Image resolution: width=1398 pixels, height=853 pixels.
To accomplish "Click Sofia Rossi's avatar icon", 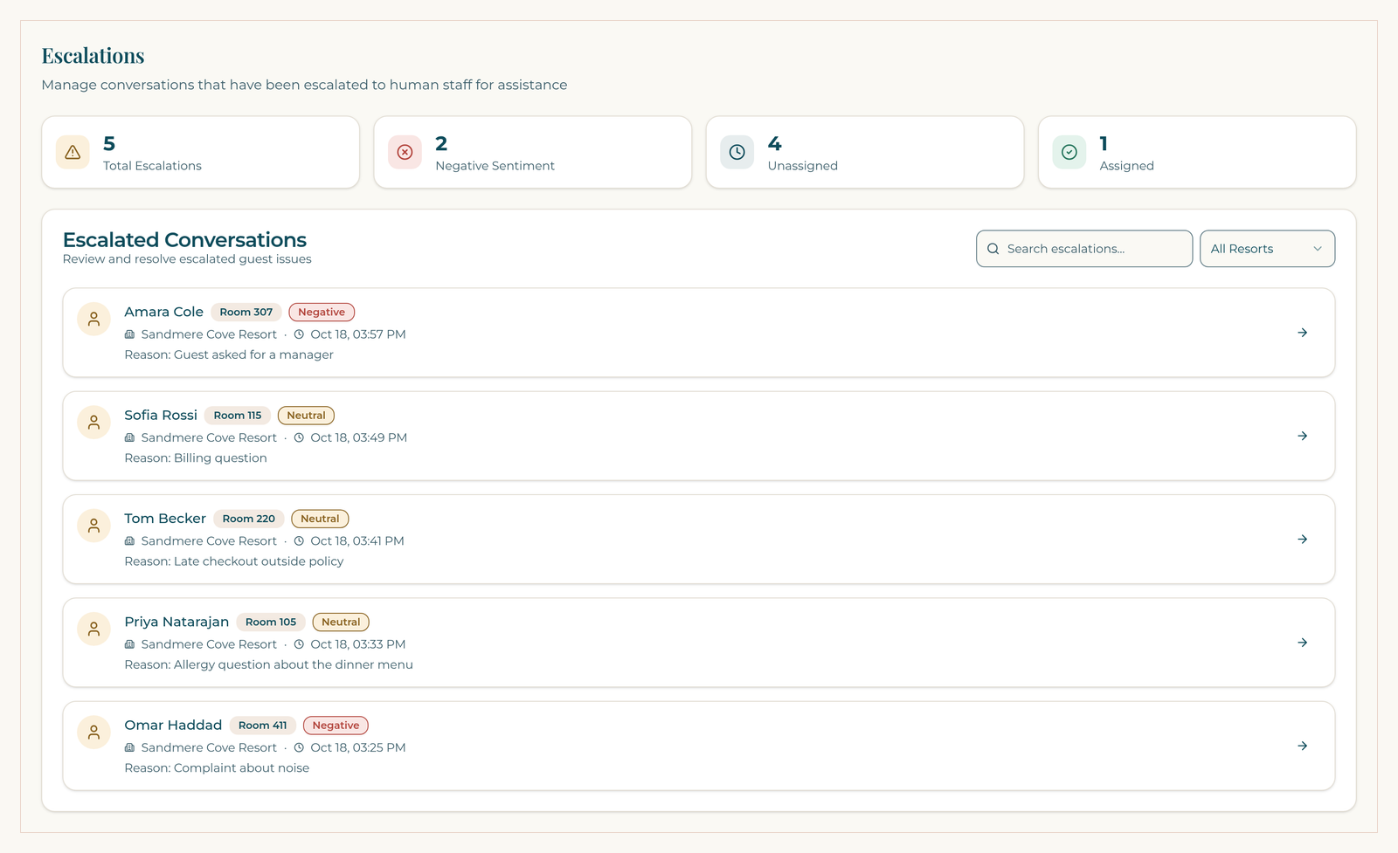I will (93, 423).
